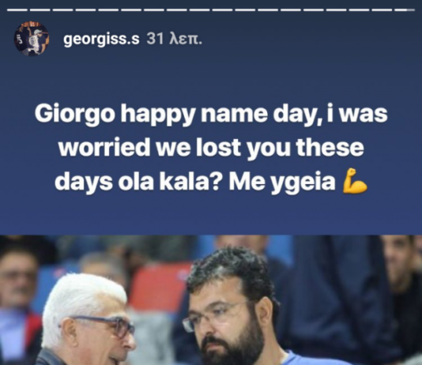Screen dimensions: 422x365
Task: Open the georgiss.s profile picture
Action: tap(32, 39)
